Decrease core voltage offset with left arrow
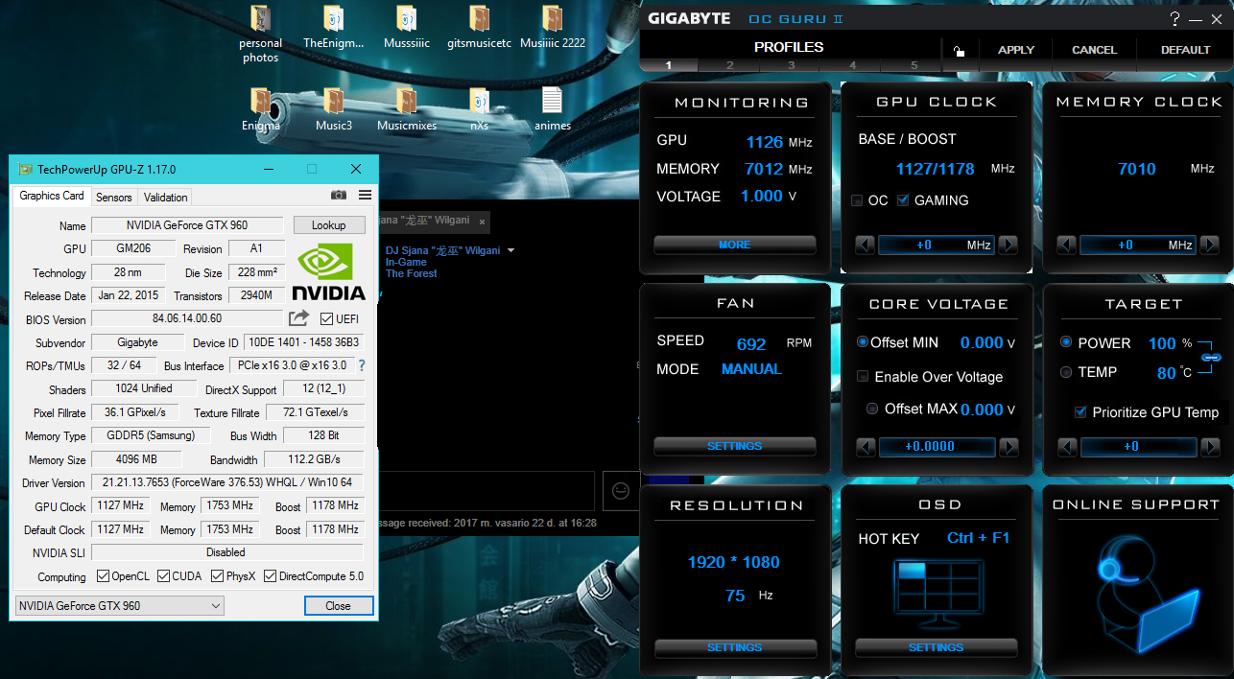1234x679 pixels. pos(865,446)
